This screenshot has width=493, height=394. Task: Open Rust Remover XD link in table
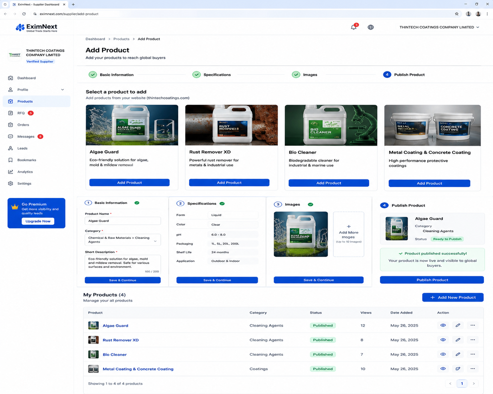121,340
